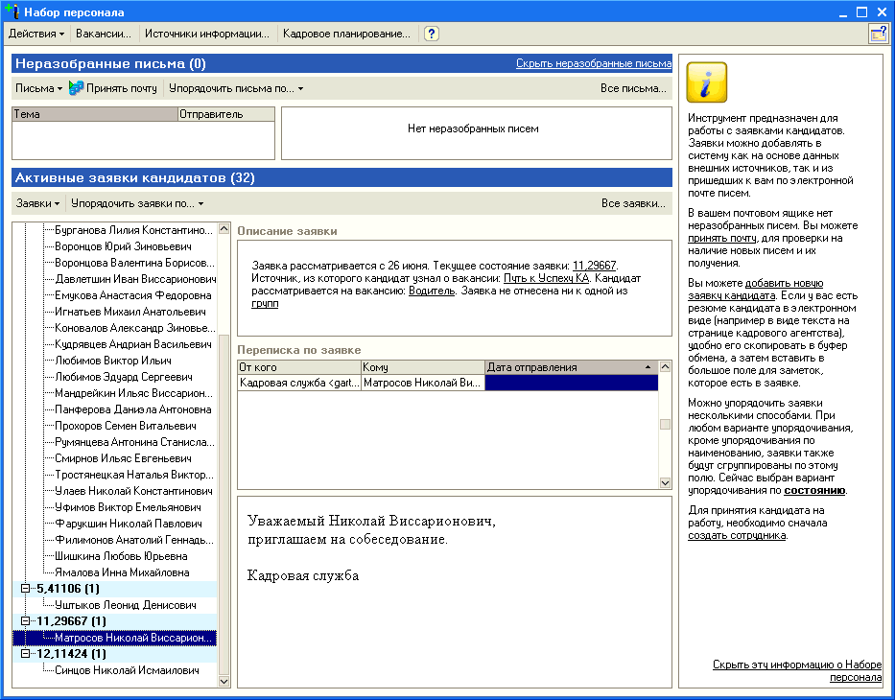
Task: Click Принять почту toolbar button
Action: point(112,88)
